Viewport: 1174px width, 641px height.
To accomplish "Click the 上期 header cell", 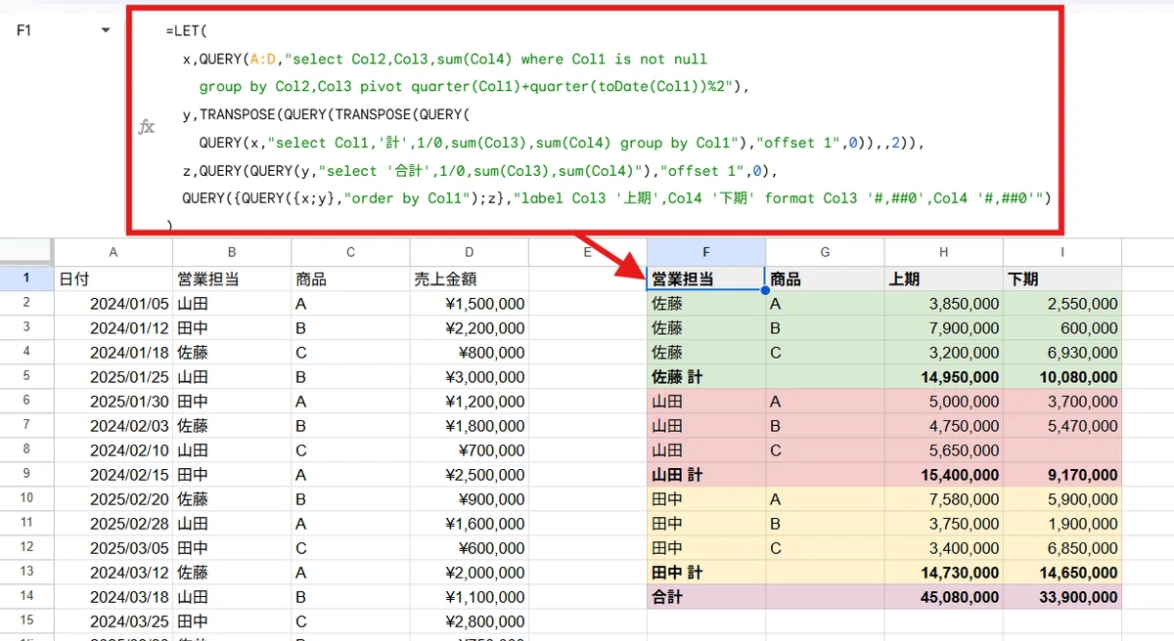I will click(943, 278).
